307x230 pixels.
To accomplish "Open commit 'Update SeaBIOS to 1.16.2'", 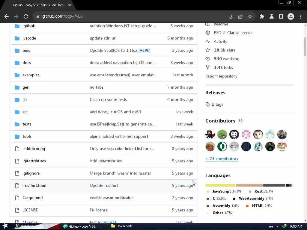I will coord(114,50).
